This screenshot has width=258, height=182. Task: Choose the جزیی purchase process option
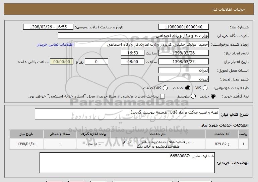[213, 96]
